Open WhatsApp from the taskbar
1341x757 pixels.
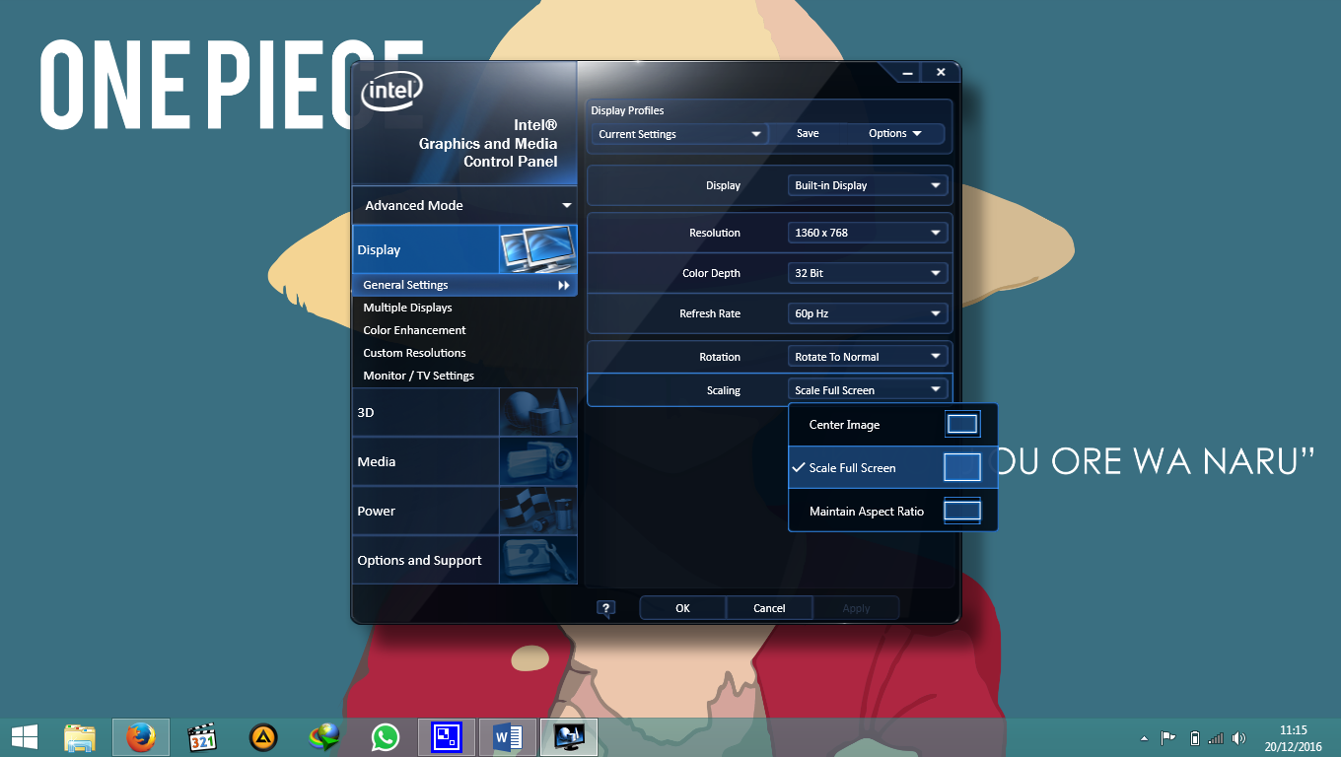[x=386, y=737]
